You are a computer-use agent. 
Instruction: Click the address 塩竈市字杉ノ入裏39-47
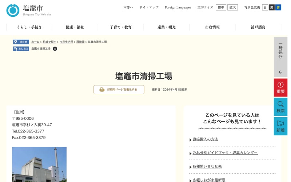coord(32,125)
